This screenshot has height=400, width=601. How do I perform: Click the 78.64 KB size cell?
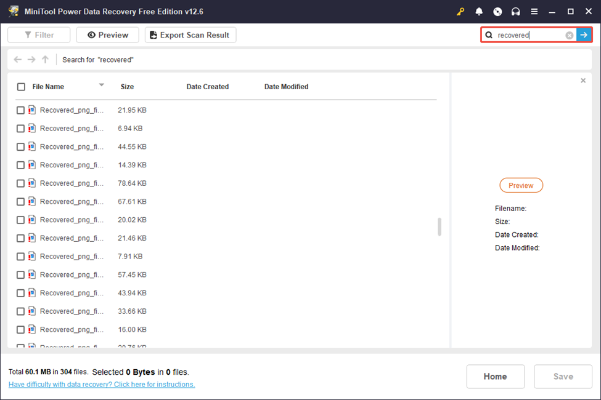click(133, 183)
